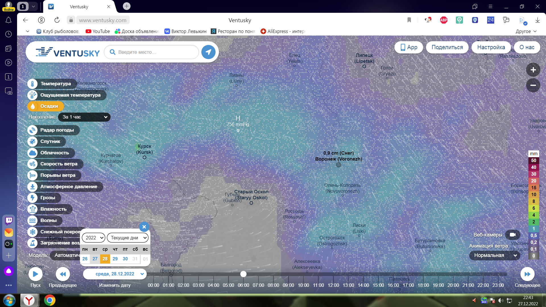Click the zoom in plus button
The width and height of the screenshot is (546, 307).
(533, 70)
